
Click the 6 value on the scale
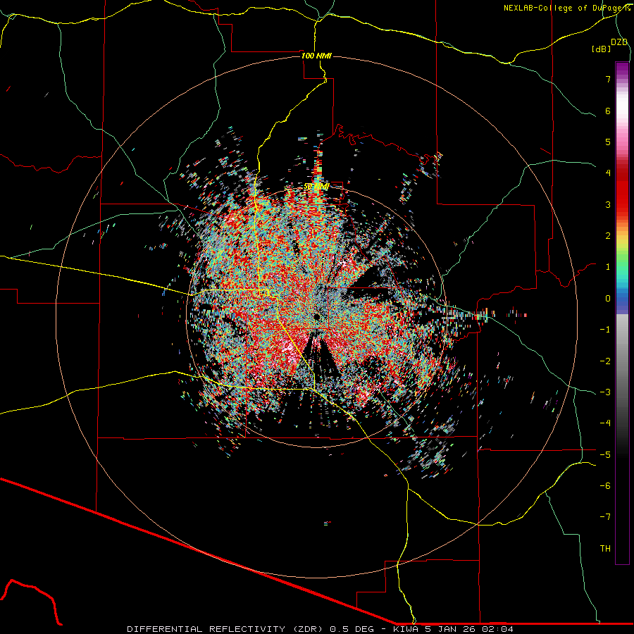click(x=608, y=111)
